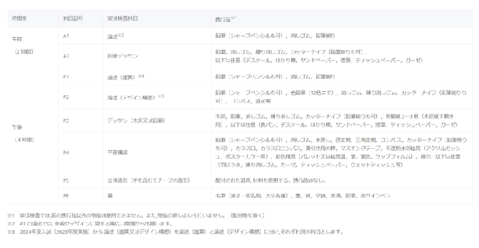Select the 平面構成 subject cell

[117, 153]
